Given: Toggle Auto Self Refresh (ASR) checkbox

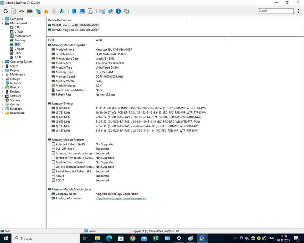Looking at the screenshot, I should pos(53,144).
